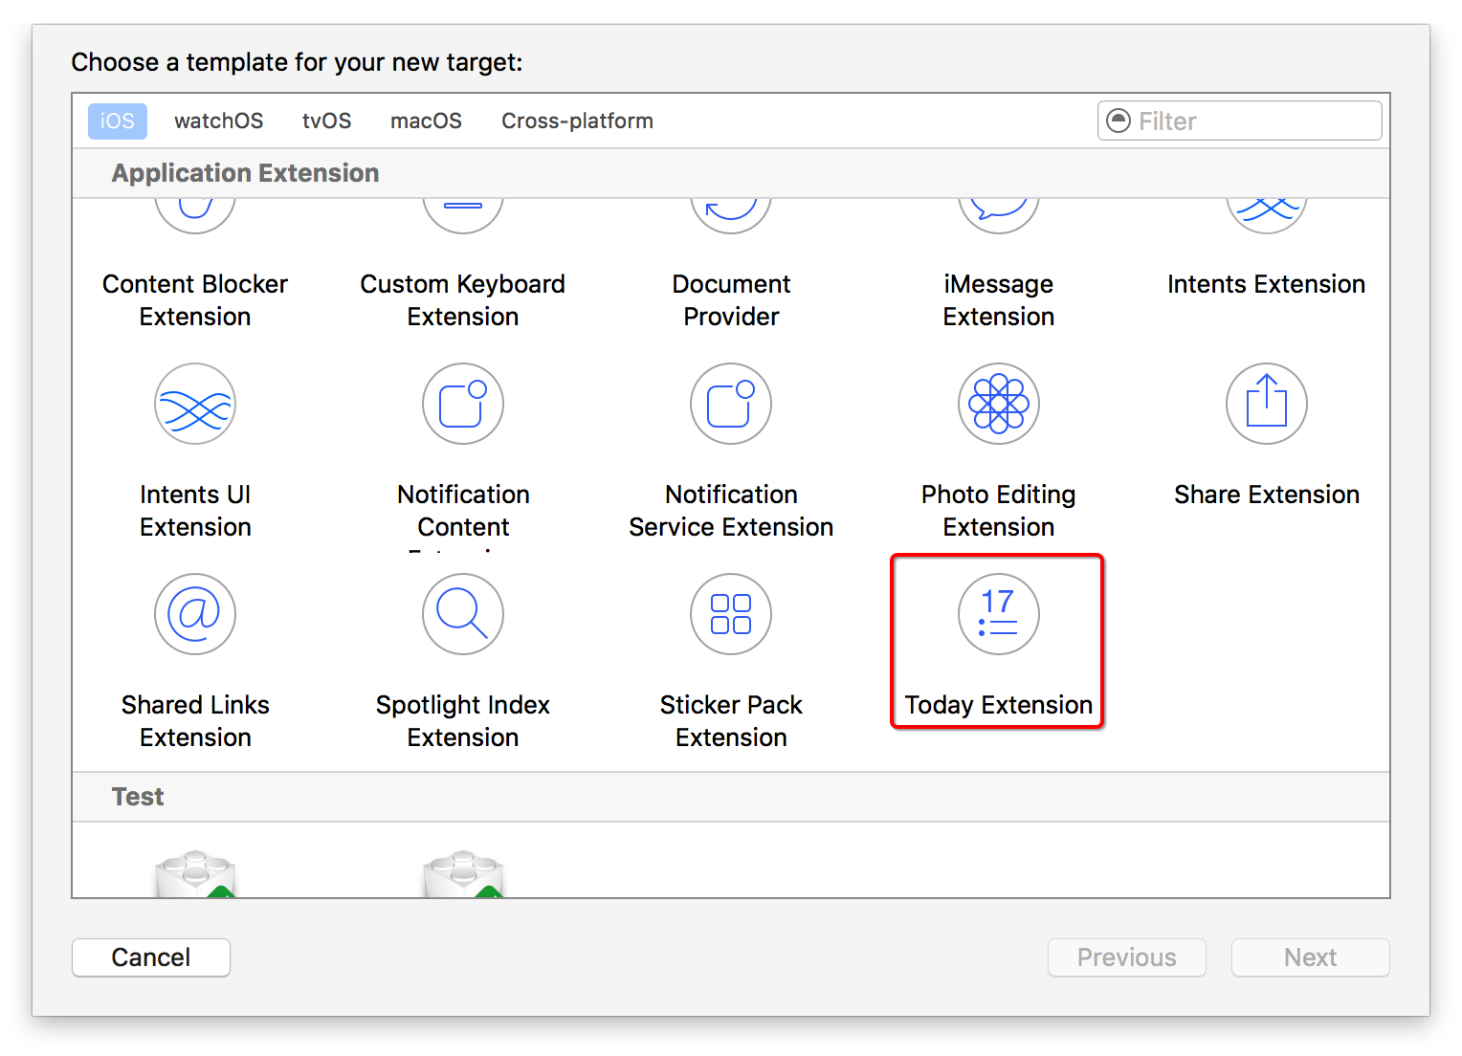The image size is (1462, 1056).
Task: Focus the Filter search field
Action: tap(1240, 121)
